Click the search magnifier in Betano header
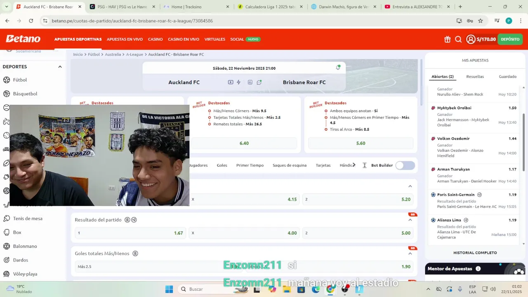 (458, 39)
